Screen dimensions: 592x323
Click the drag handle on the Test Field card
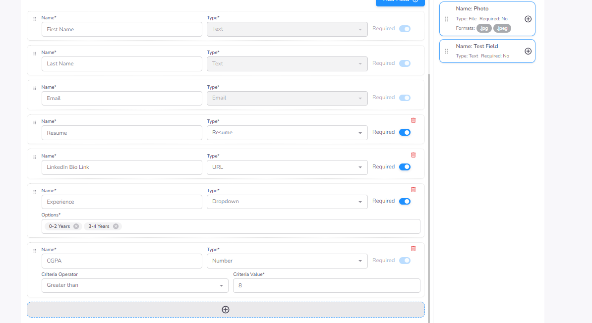446,51
